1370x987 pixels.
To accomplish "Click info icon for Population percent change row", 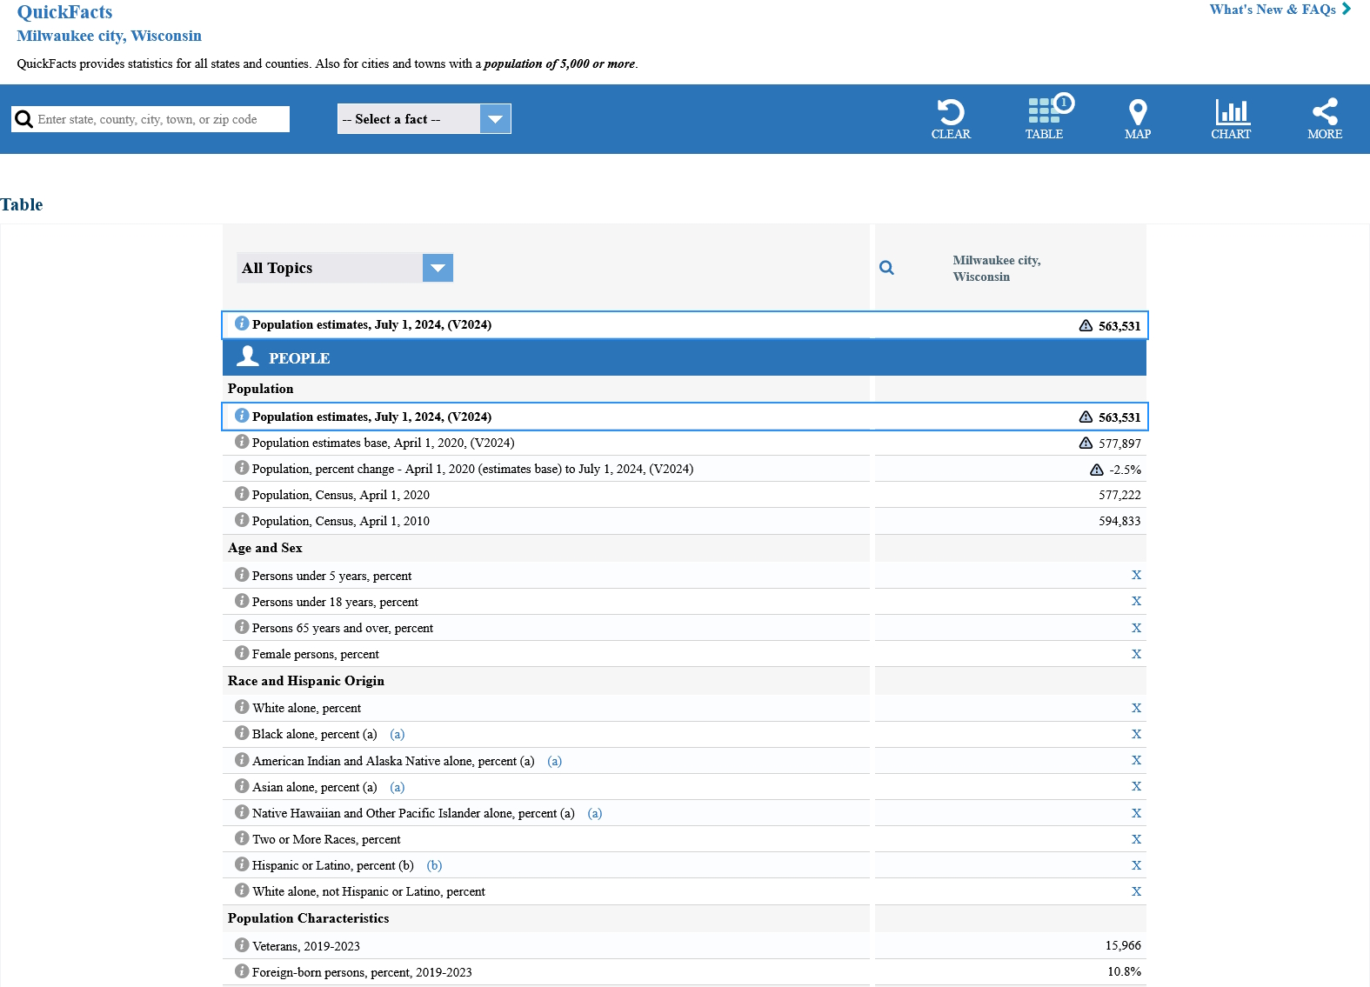I will point(242,468).
